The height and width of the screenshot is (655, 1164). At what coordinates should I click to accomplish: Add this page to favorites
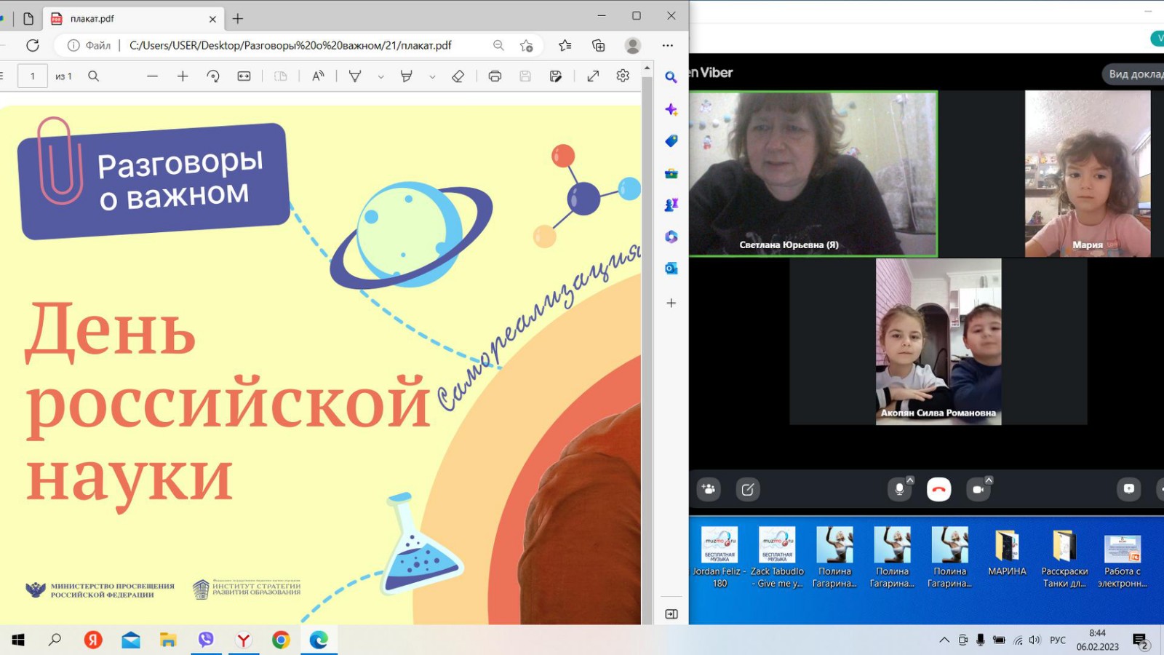coord(527,45)
